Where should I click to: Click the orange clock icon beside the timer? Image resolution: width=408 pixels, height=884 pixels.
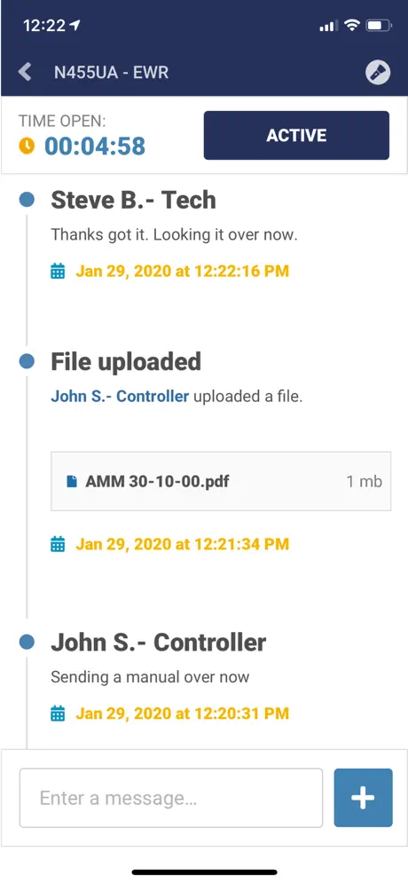(27, 146)
